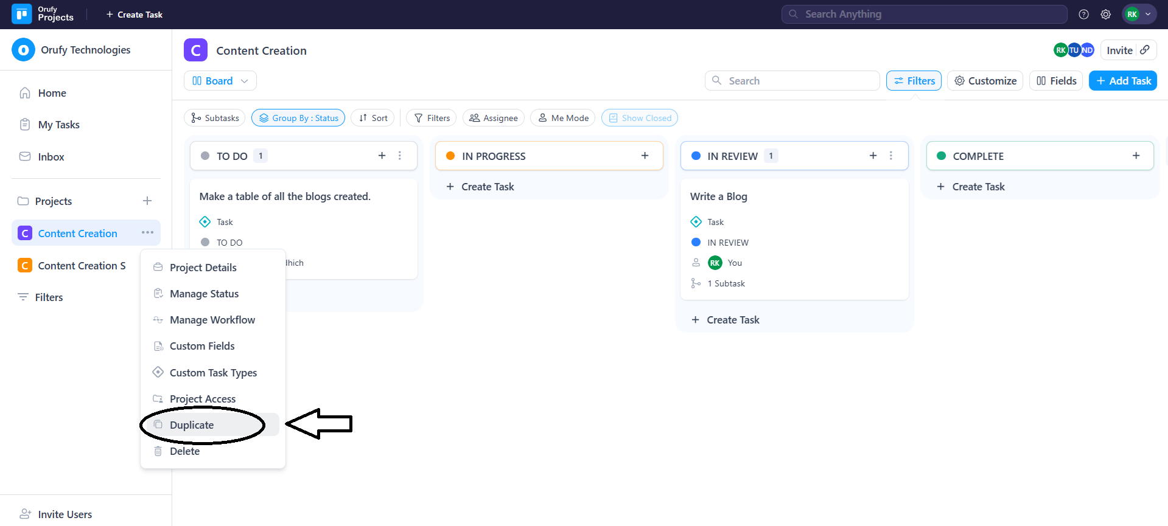
Task: Click Invite Users in the sidebar
Action: click(65, 514)
